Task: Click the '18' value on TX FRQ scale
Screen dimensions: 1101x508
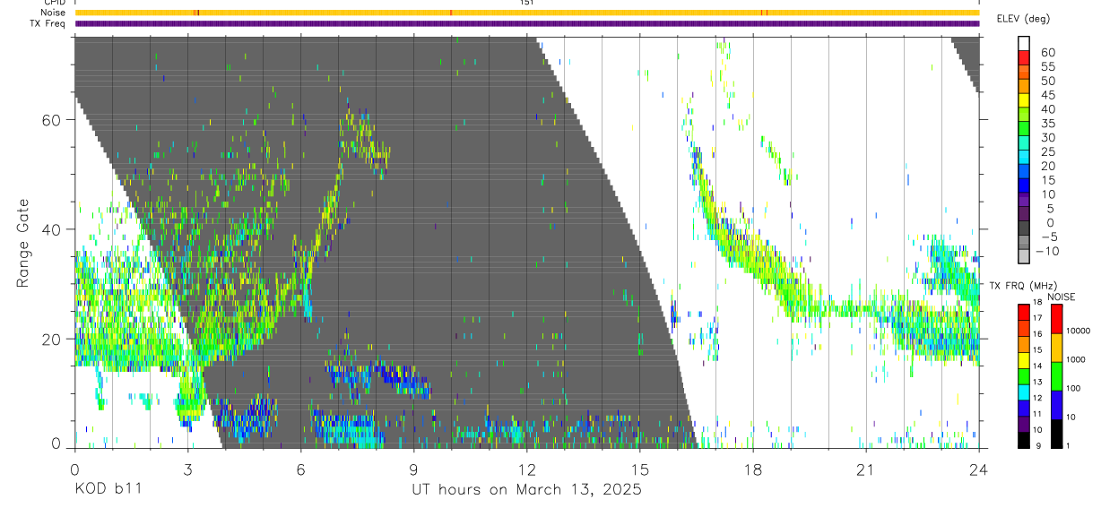Action: 1037,303
